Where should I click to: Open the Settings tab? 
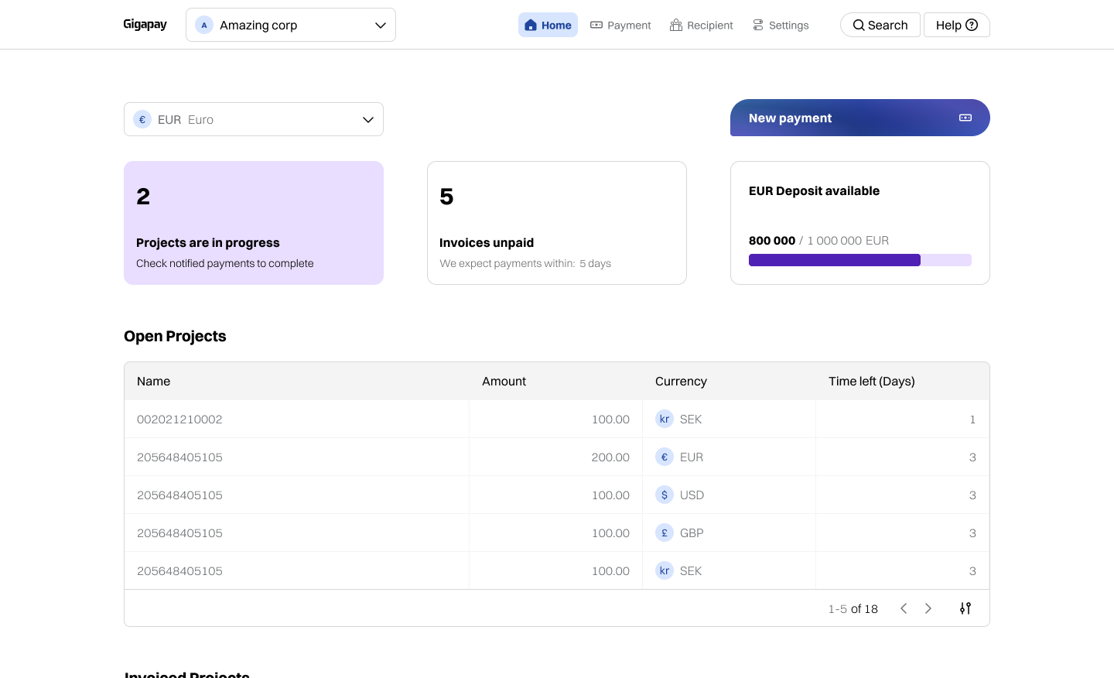(x=780, y=25)
